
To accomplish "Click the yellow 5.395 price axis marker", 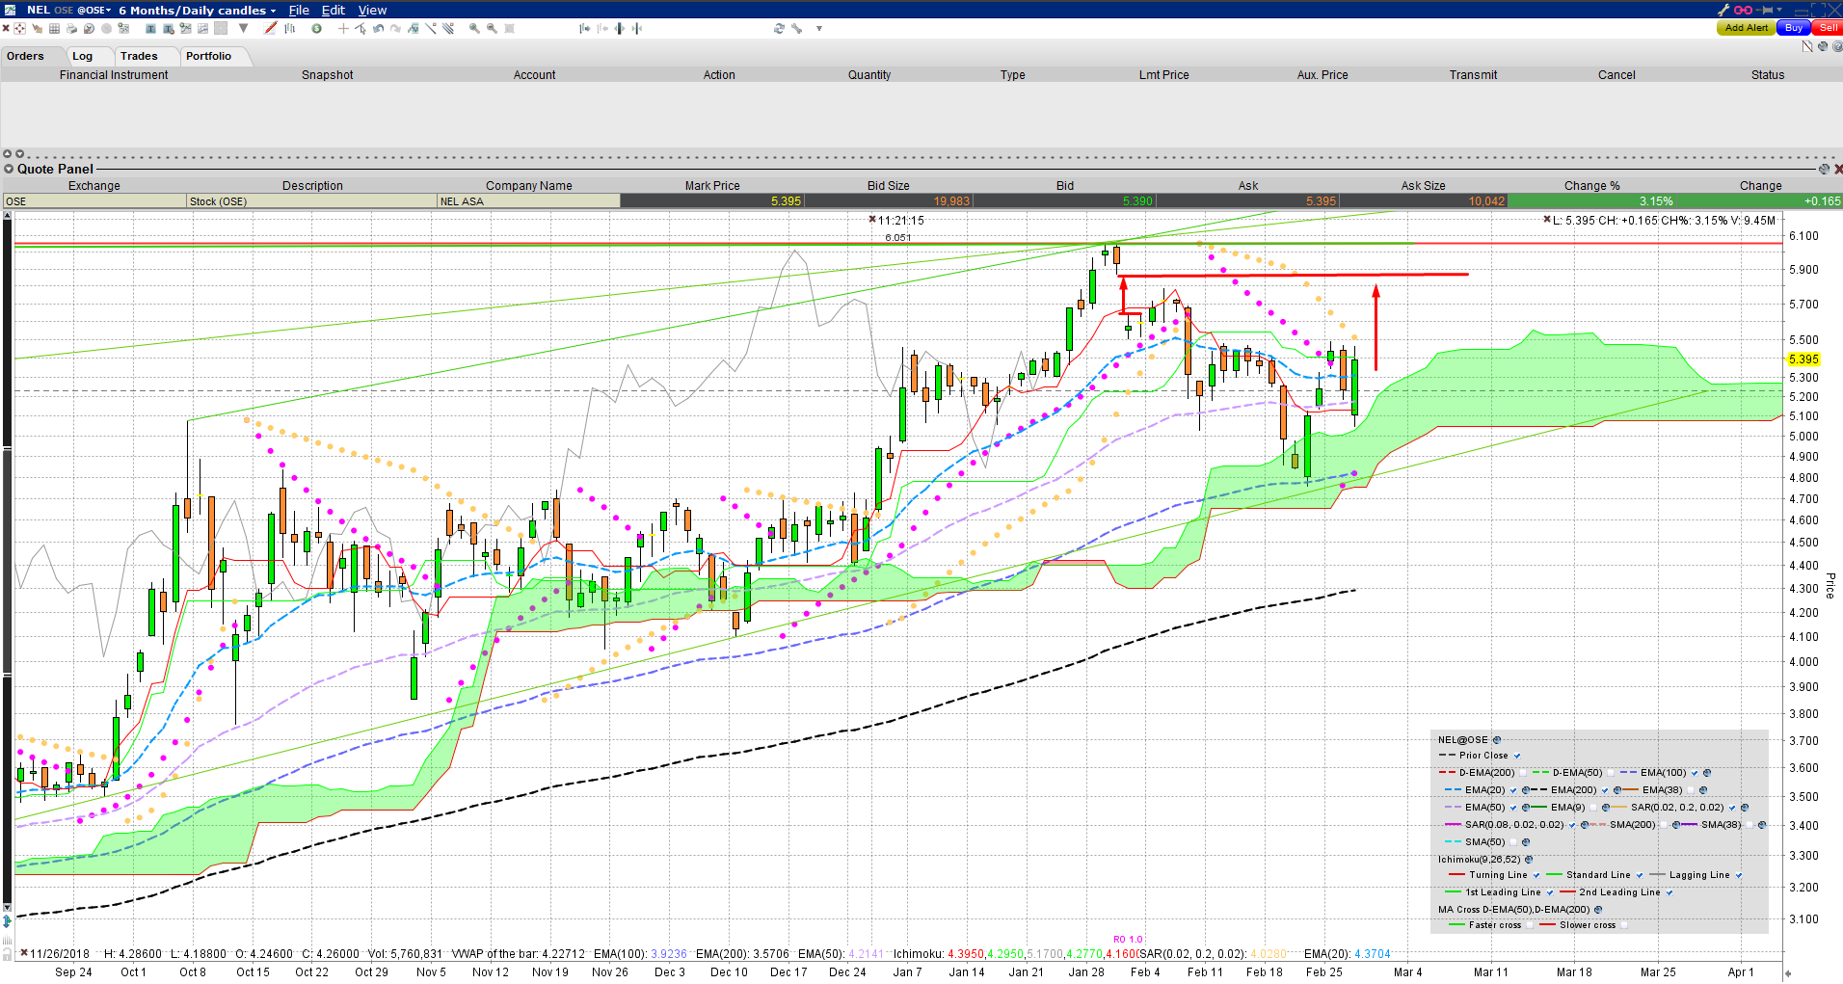I will pos(1803,359).
